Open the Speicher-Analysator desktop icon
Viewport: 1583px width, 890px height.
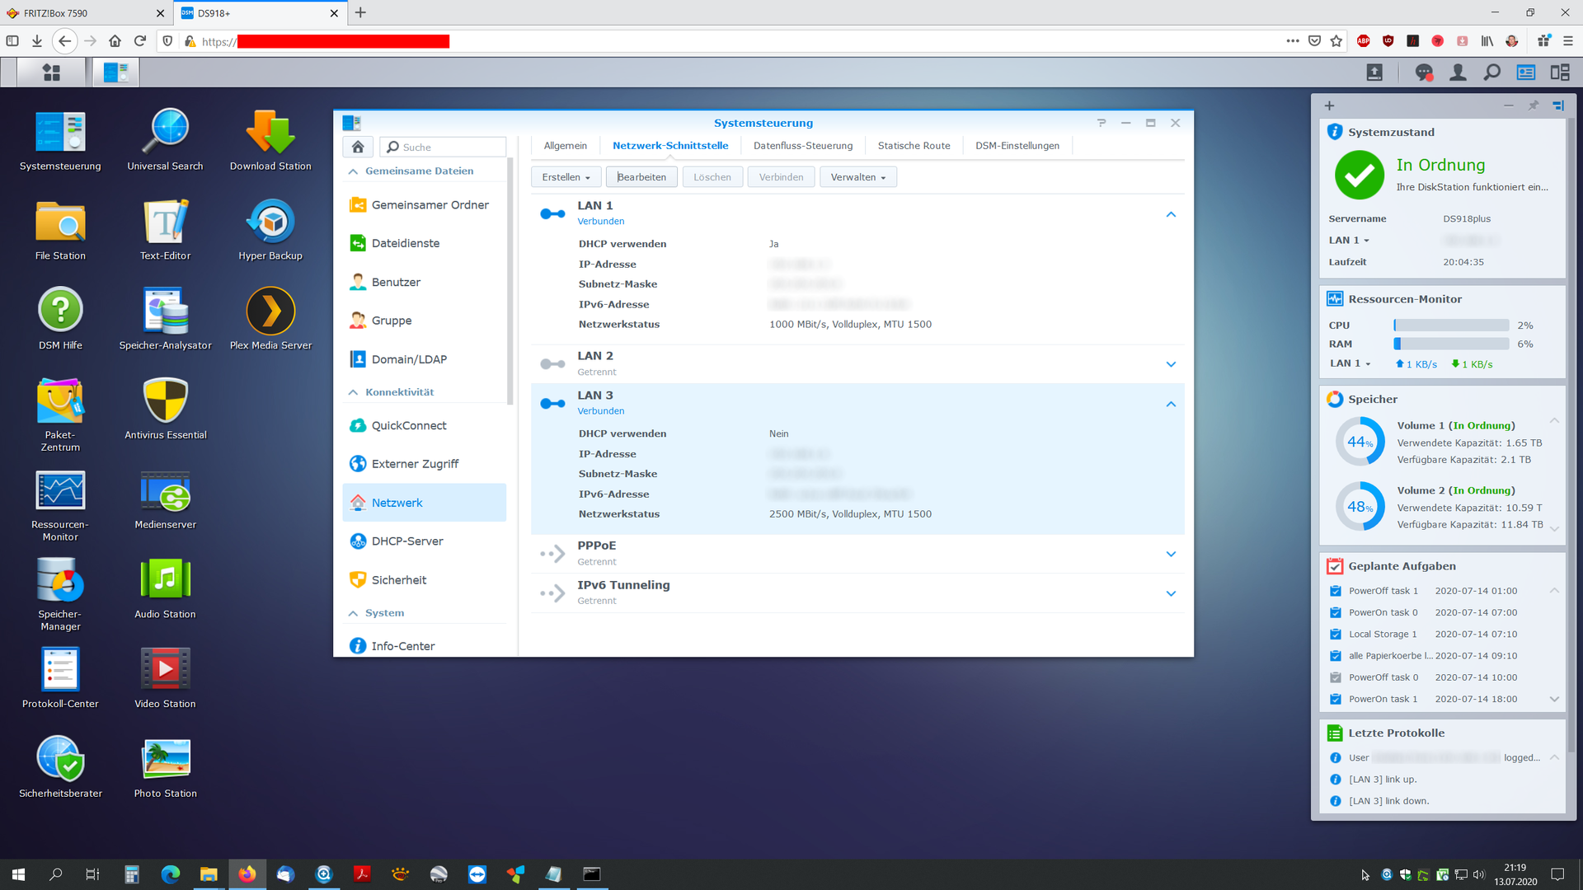pos(165,311)
